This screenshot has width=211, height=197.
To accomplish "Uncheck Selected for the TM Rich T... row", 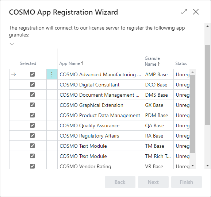I will [x=32, y=156].
